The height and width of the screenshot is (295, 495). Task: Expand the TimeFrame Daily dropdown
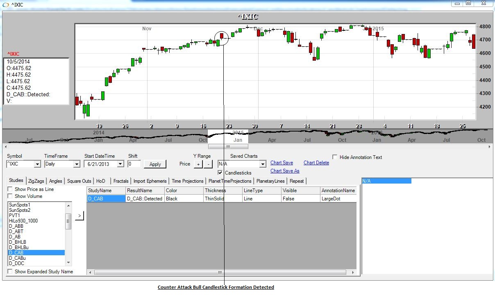tap(76, 164)
